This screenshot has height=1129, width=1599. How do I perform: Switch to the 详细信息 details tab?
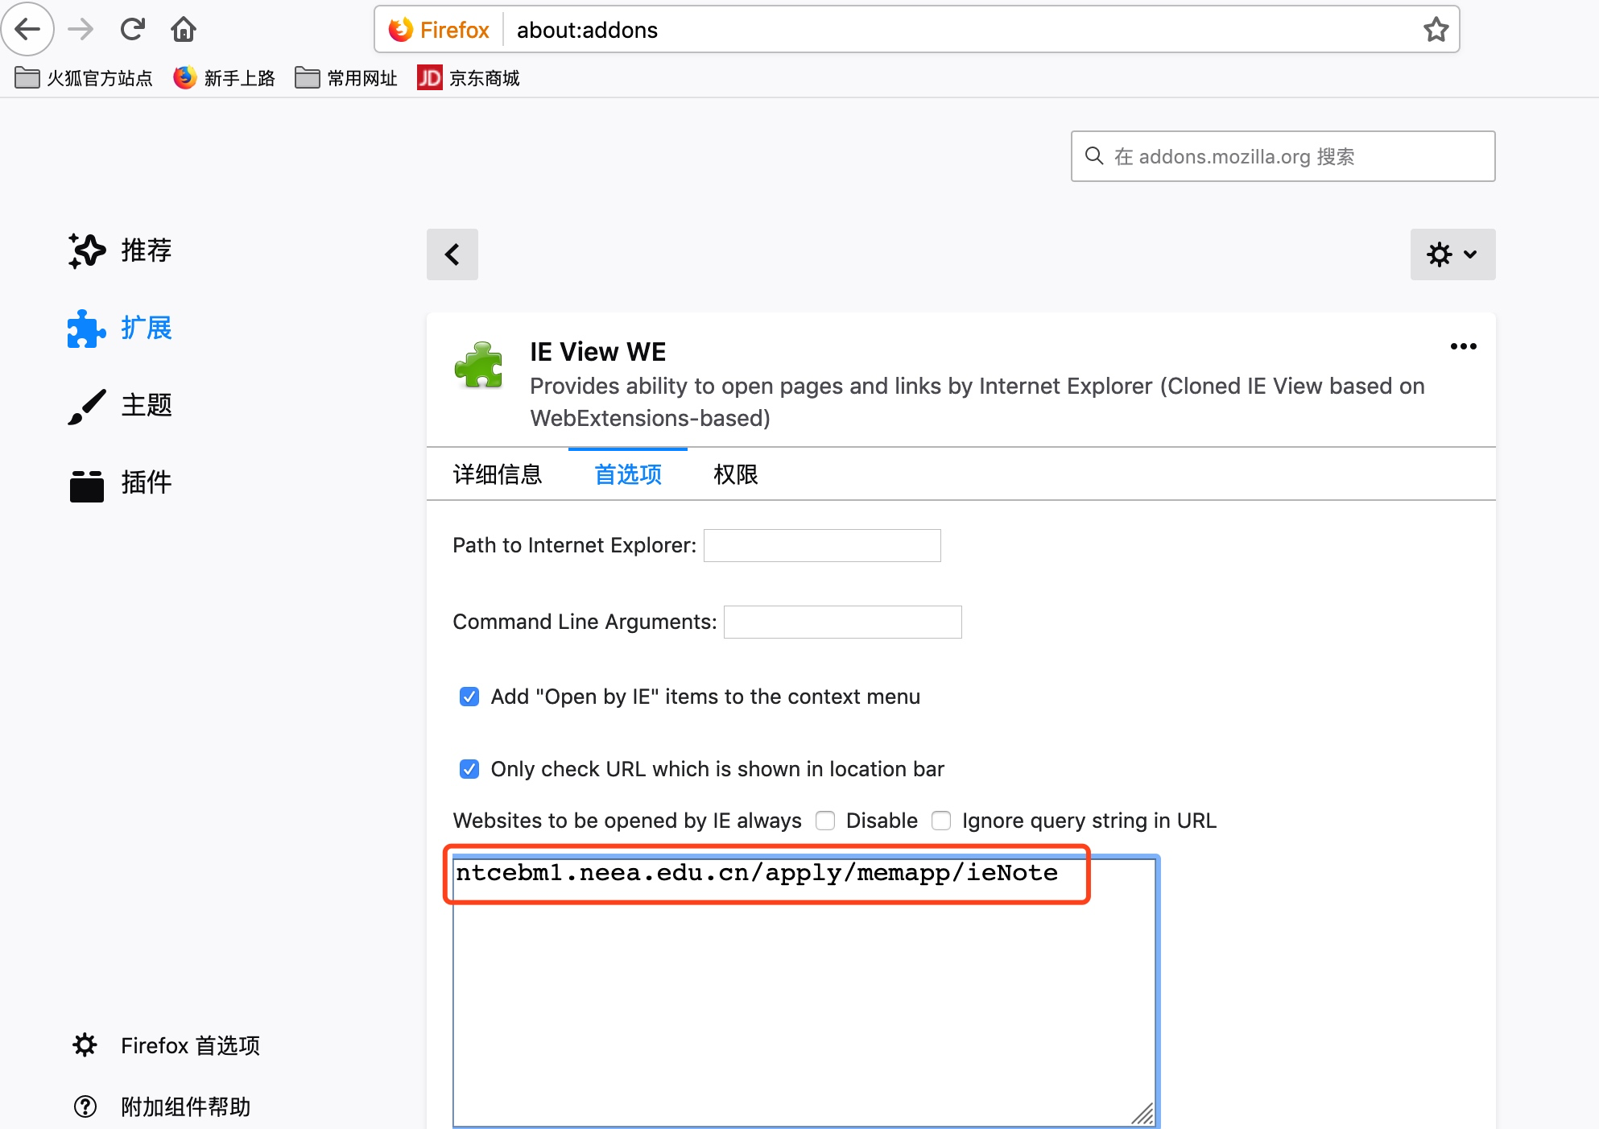point(498,474)
